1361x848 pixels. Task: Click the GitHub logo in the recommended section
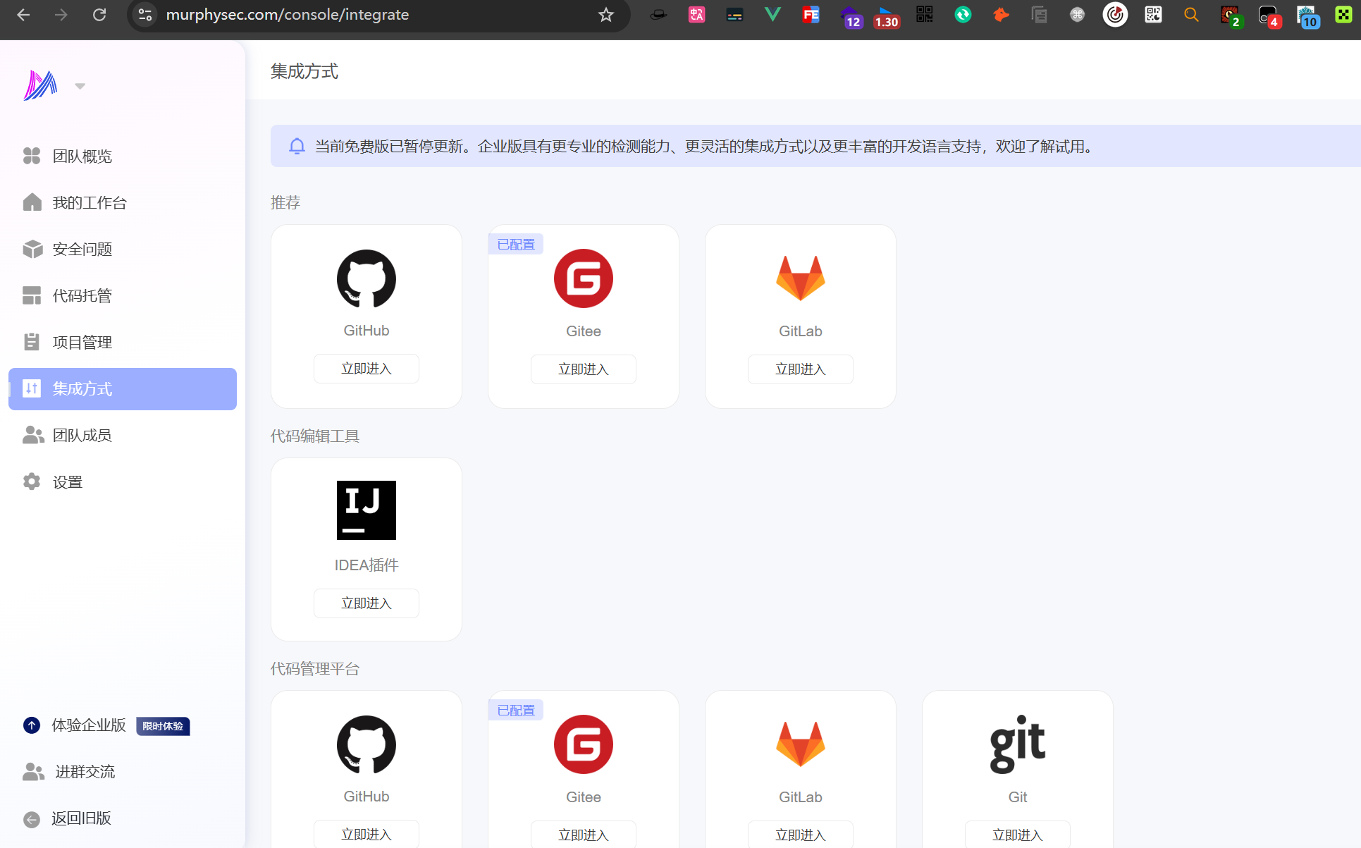pos(366,278)
